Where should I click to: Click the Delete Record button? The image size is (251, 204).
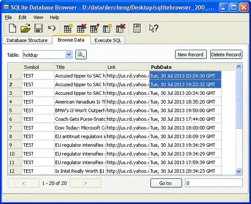[x=226, y=54]
